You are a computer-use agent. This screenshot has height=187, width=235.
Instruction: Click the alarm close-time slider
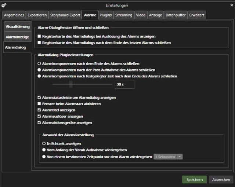71,84
